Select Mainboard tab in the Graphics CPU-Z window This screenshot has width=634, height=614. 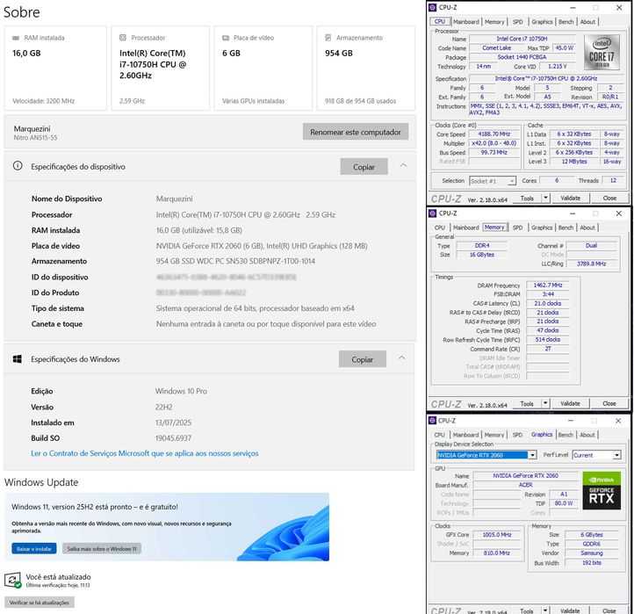click(465, 435)
